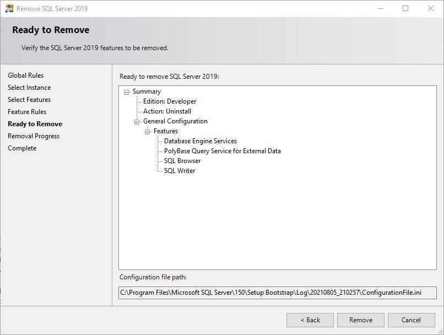Minimize the Remove SQL Server window
Image resolution: width=444 pixels, height=335 pixels.
tap(380, 9)
